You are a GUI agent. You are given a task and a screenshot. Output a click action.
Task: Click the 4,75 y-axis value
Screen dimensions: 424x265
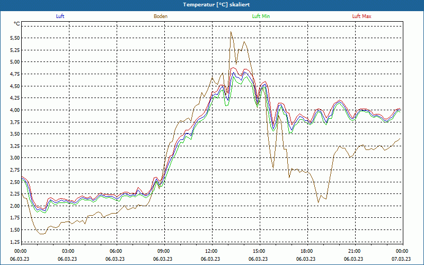pyautogui.click(x=15, y=74)
